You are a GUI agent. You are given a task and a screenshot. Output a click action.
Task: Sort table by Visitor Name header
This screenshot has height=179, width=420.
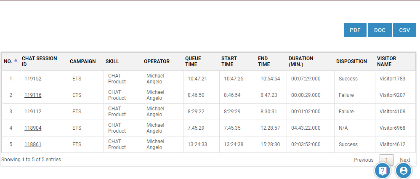click(x=386, y=61)
